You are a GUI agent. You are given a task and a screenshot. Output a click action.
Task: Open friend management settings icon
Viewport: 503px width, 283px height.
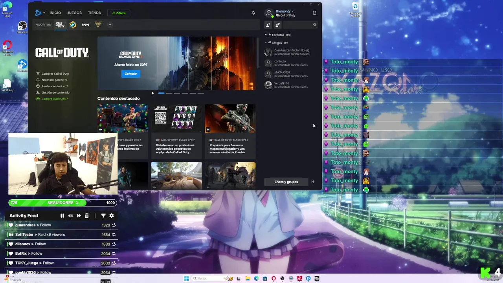coord(277,25)
